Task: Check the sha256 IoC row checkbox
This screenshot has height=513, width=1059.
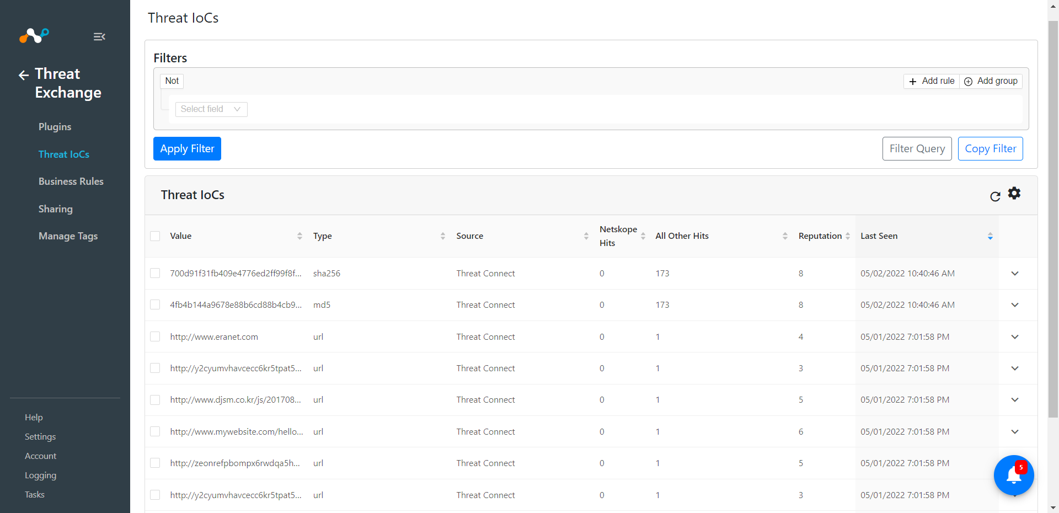Action: point(155,273)
